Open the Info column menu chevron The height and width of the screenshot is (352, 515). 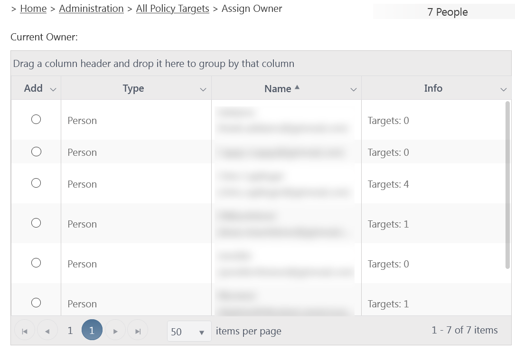503,89
